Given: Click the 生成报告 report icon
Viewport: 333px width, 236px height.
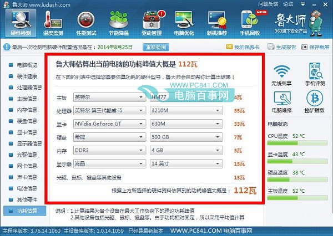Looking at the screenshot, I should (x=271, y=47).
